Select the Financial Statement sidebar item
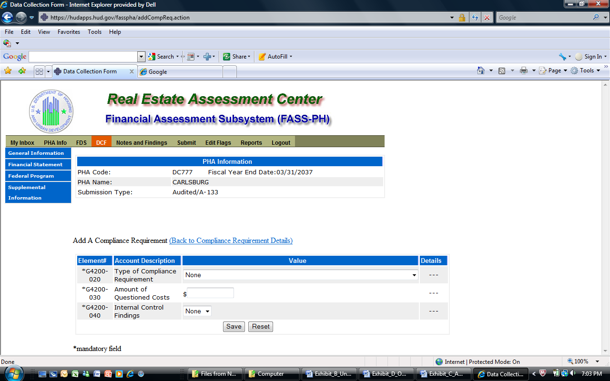The width and height of the screenshot is (610, 381). pyautogui.click(x=35, y=164)
